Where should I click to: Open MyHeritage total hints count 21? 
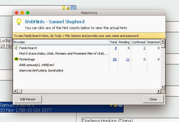[x=115, y=59]
